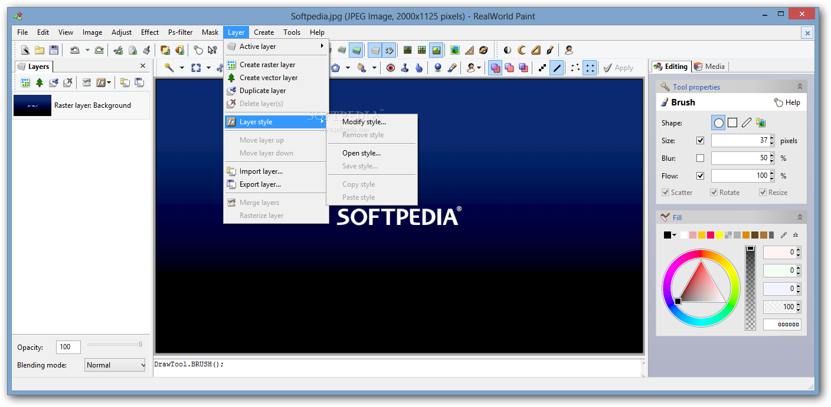Click the layer Opacity slider

coord(115,345)
